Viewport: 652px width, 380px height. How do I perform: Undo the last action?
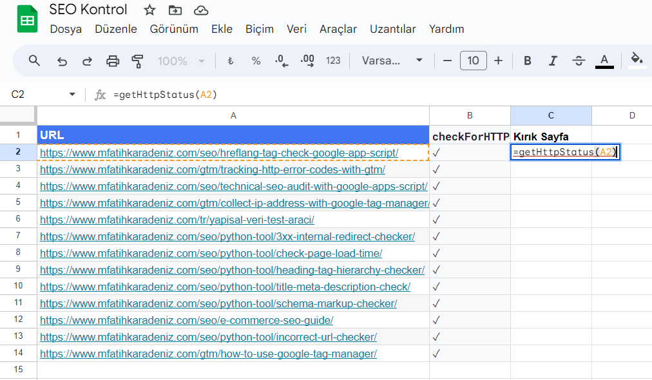(x=62, y=61)
